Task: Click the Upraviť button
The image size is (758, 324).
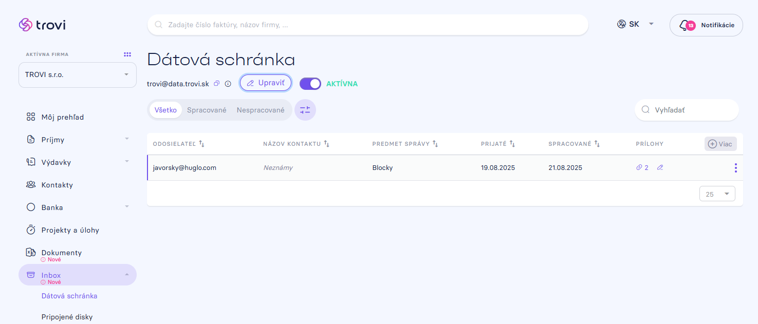Action: tap(266, 83)
